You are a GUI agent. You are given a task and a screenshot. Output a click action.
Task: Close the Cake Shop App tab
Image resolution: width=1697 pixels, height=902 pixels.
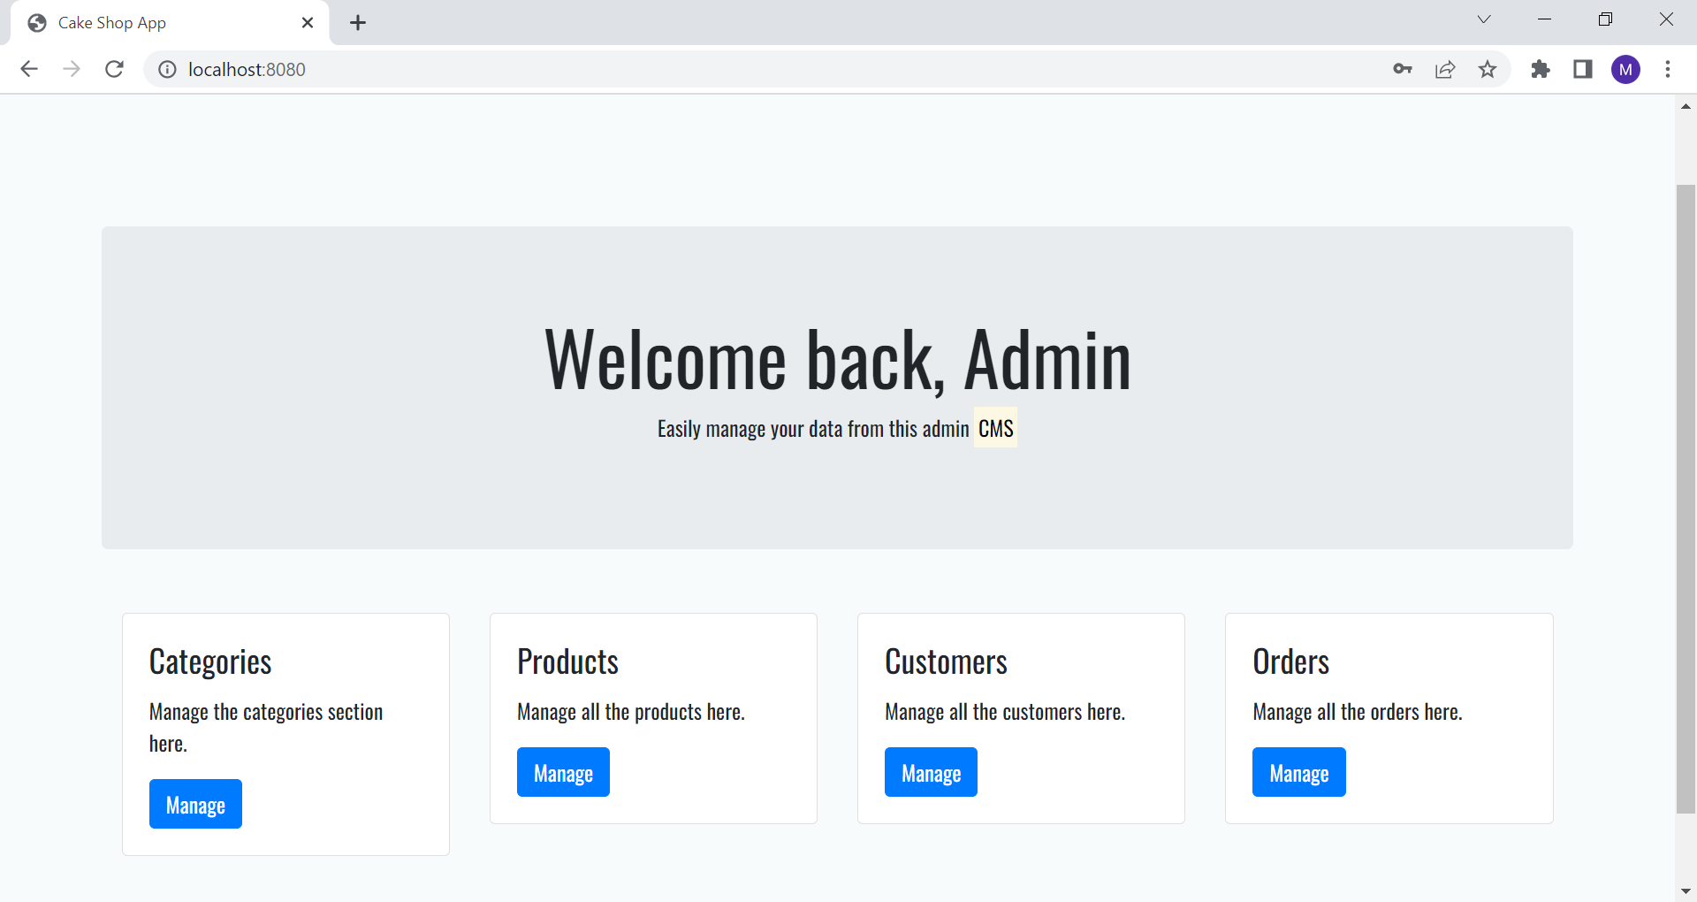click(308, 22)
